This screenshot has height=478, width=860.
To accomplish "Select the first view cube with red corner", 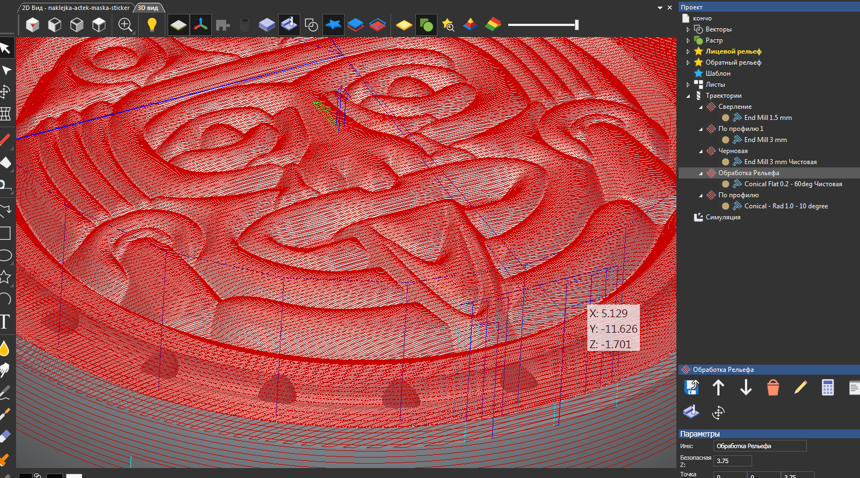I will tap(33, 25).
